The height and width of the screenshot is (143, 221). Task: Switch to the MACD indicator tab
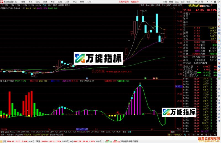point(12,132)
